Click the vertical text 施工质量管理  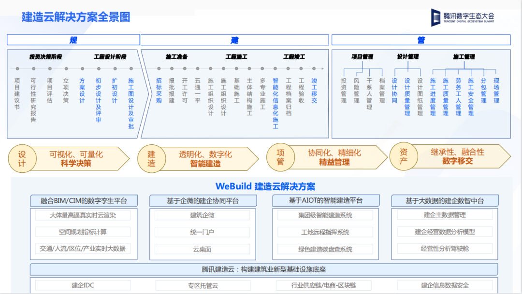click(x=446, y=97)
